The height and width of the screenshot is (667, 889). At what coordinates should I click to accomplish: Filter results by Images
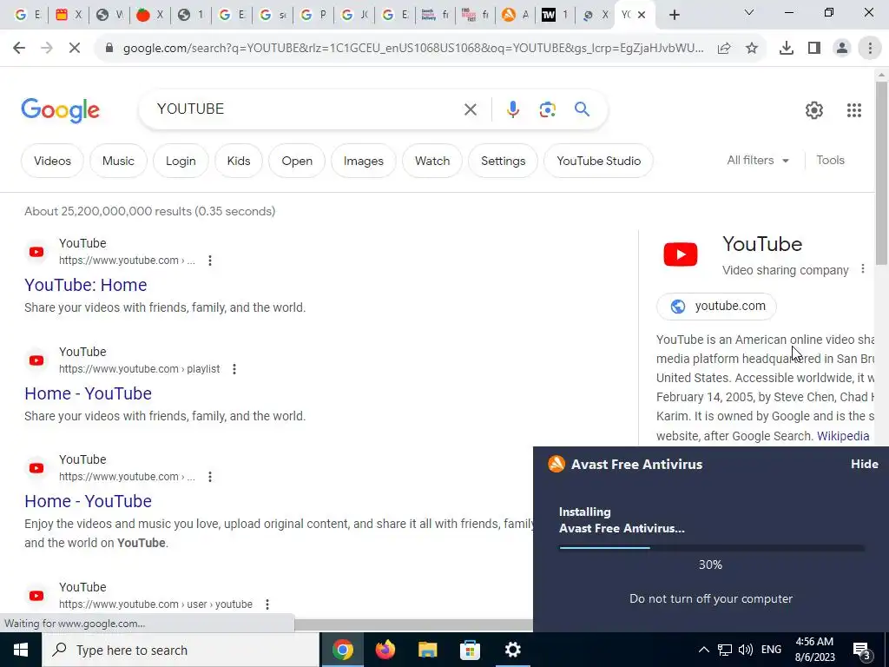click(x=364, y=161)
